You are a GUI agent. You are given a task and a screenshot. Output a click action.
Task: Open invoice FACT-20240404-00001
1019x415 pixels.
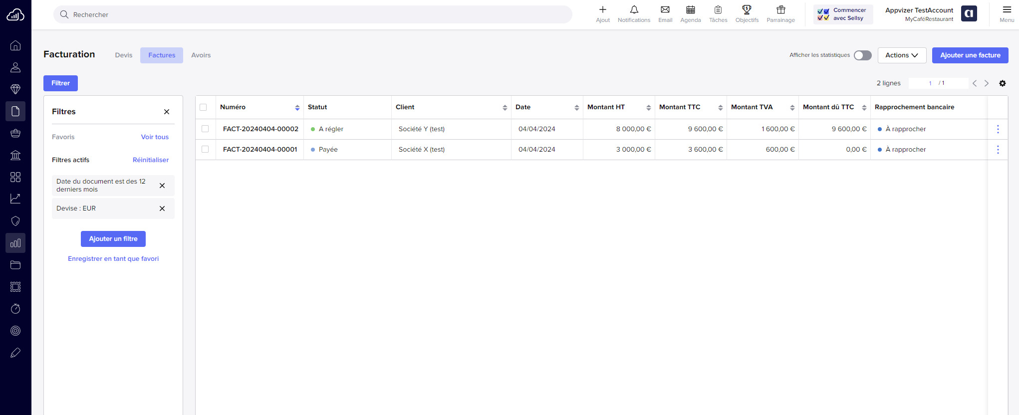pyautogui.click(x=260, y=150)
